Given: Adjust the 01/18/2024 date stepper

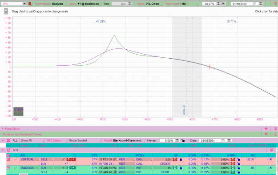Looking at the screenshot, I should coord(229,140).
